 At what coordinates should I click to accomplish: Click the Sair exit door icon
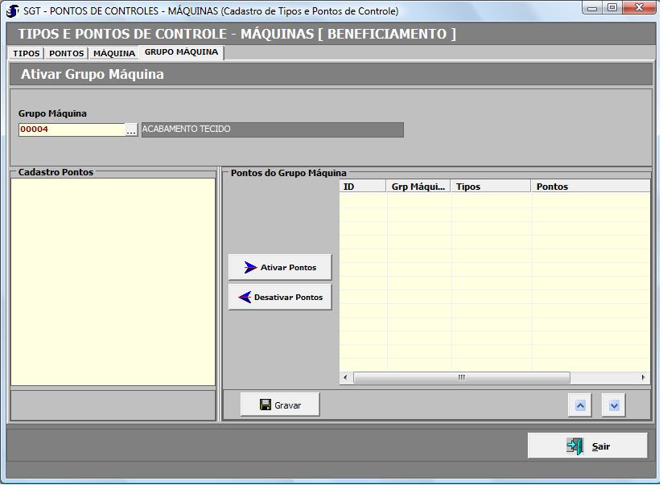point(574,446)
